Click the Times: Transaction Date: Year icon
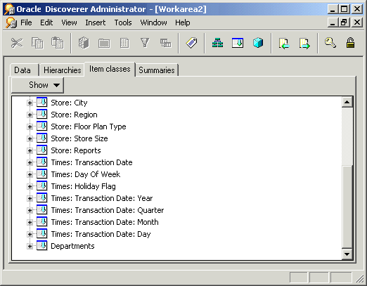The height and width of the screenshot is (286, 367). tap(41, 198)
